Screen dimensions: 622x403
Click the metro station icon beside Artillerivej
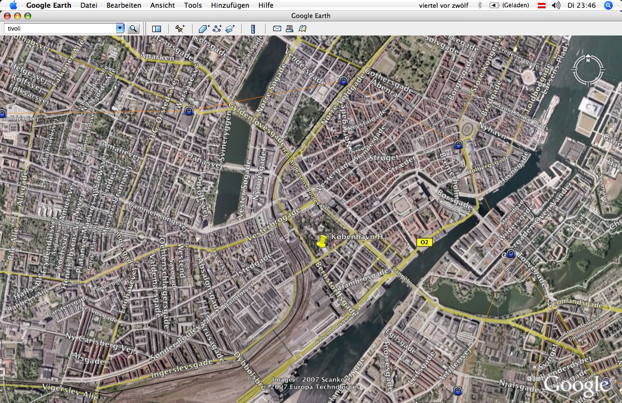(457, 390)
